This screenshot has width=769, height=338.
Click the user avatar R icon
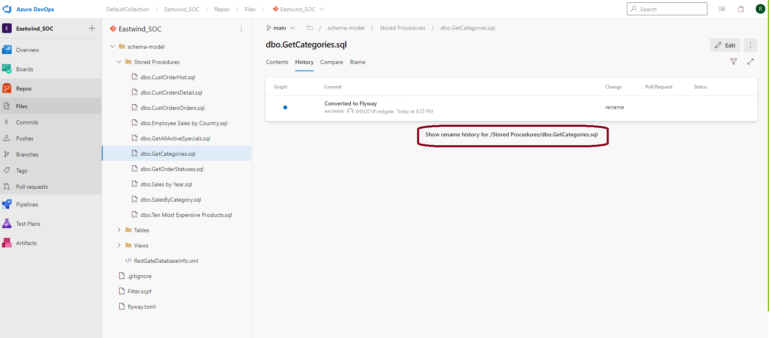pyautogui.click(x=760, y=9)
